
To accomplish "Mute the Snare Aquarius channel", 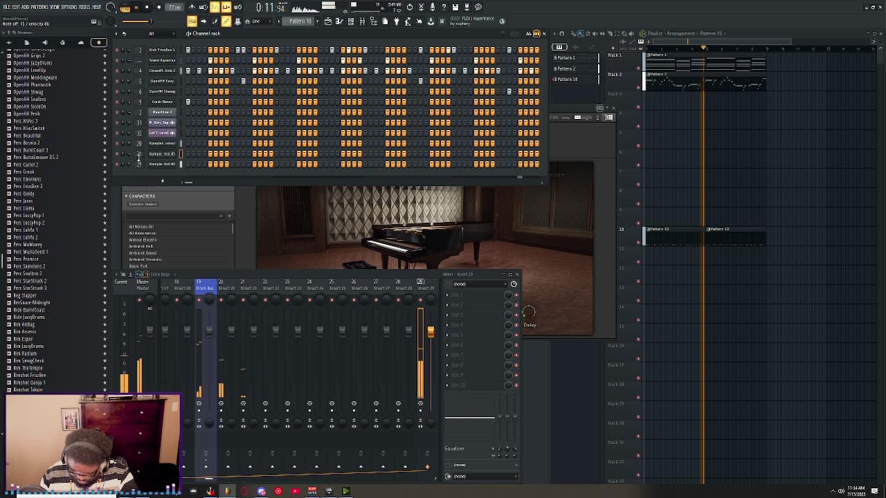I will pyautogui.click(x=117, y=60).
